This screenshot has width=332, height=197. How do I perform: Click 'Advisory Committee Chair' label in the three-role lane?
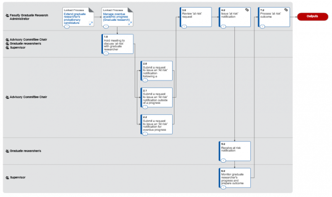(28, 39)
